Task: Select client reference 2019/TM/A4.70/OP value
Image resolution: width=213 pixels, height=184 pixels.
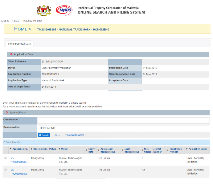Action: tap(52, 62)
